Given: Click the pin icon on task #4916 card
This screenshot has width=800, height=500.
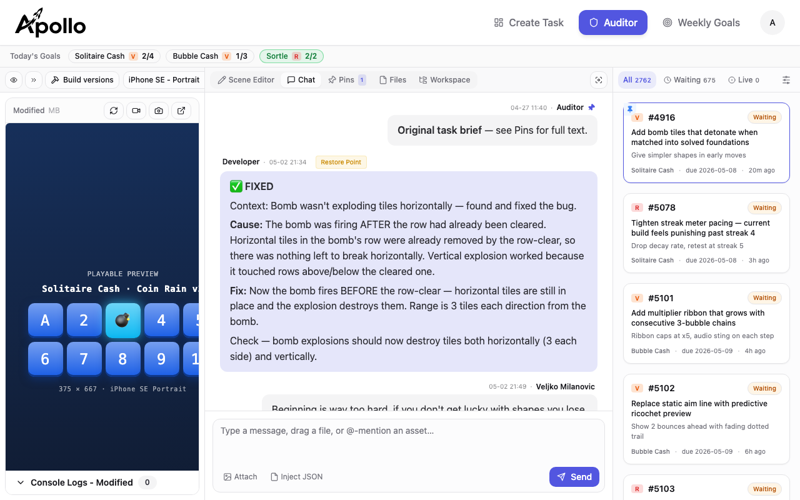Looking at the screenshot, I should click(x=630, y=109).
